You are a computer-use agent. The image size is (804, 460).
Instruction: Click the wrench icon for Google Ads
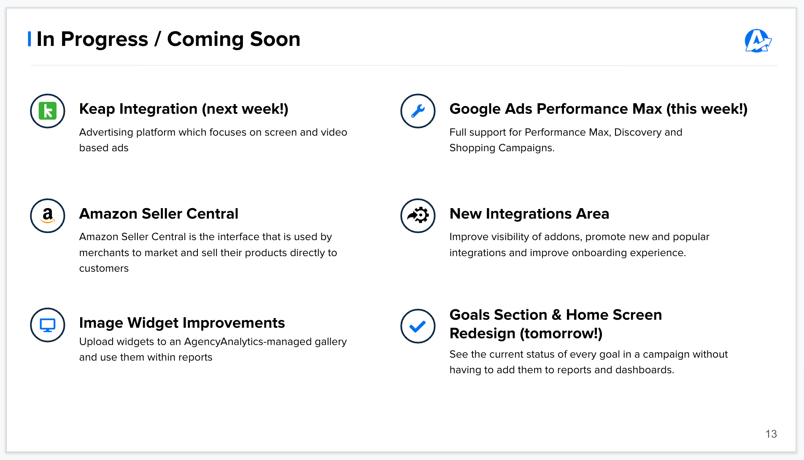[x=418, y=111]
